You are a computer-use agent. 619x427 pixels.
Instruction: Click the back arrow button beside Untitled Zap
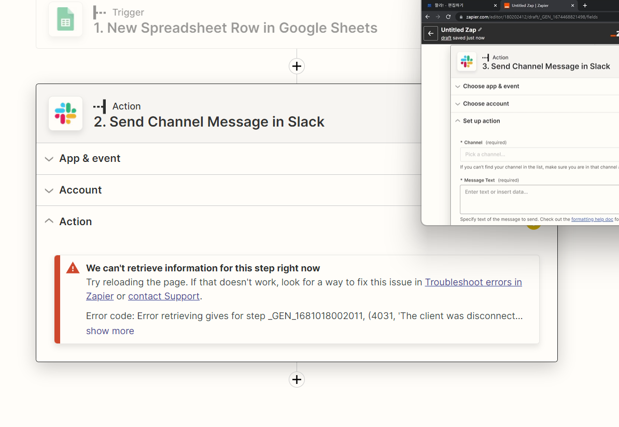[431, 34]
